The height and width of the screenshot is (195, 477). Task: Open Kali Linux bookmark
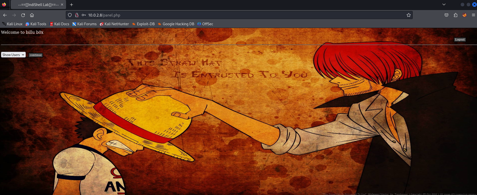12,24
